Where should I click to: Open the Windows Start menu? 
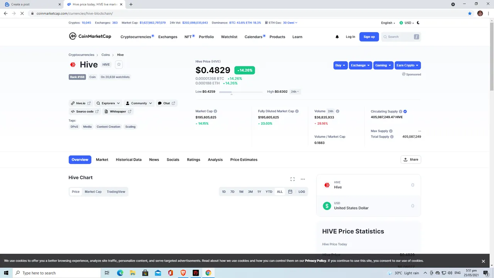point(6,273)
